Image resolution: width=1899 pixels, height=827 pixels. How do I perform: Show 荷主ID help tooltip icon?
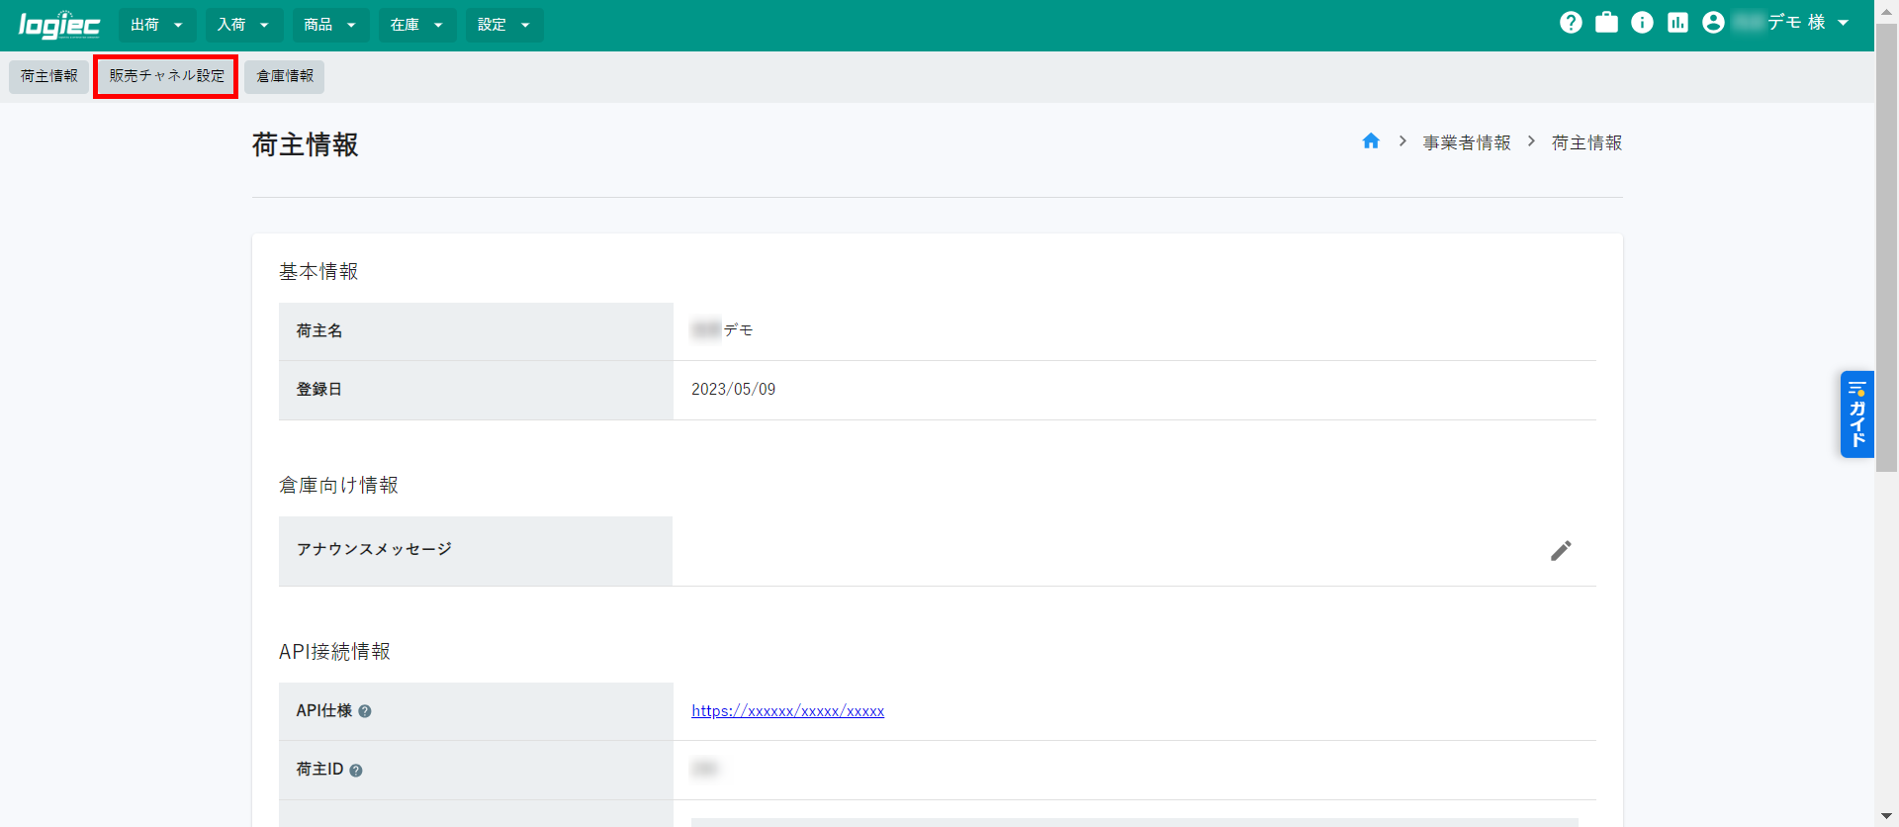point(356,771)
